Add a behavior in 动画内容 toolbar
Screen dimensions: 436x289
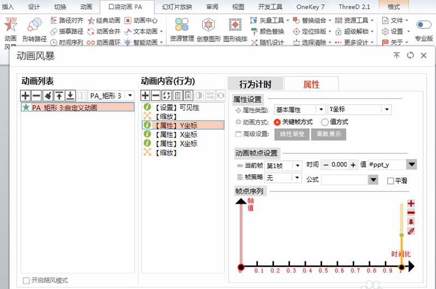tap(145, 95)
